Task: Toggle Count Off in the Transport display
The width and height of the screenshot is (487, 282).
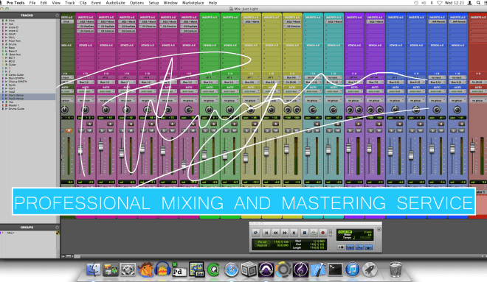Action: tap(345, 232)
